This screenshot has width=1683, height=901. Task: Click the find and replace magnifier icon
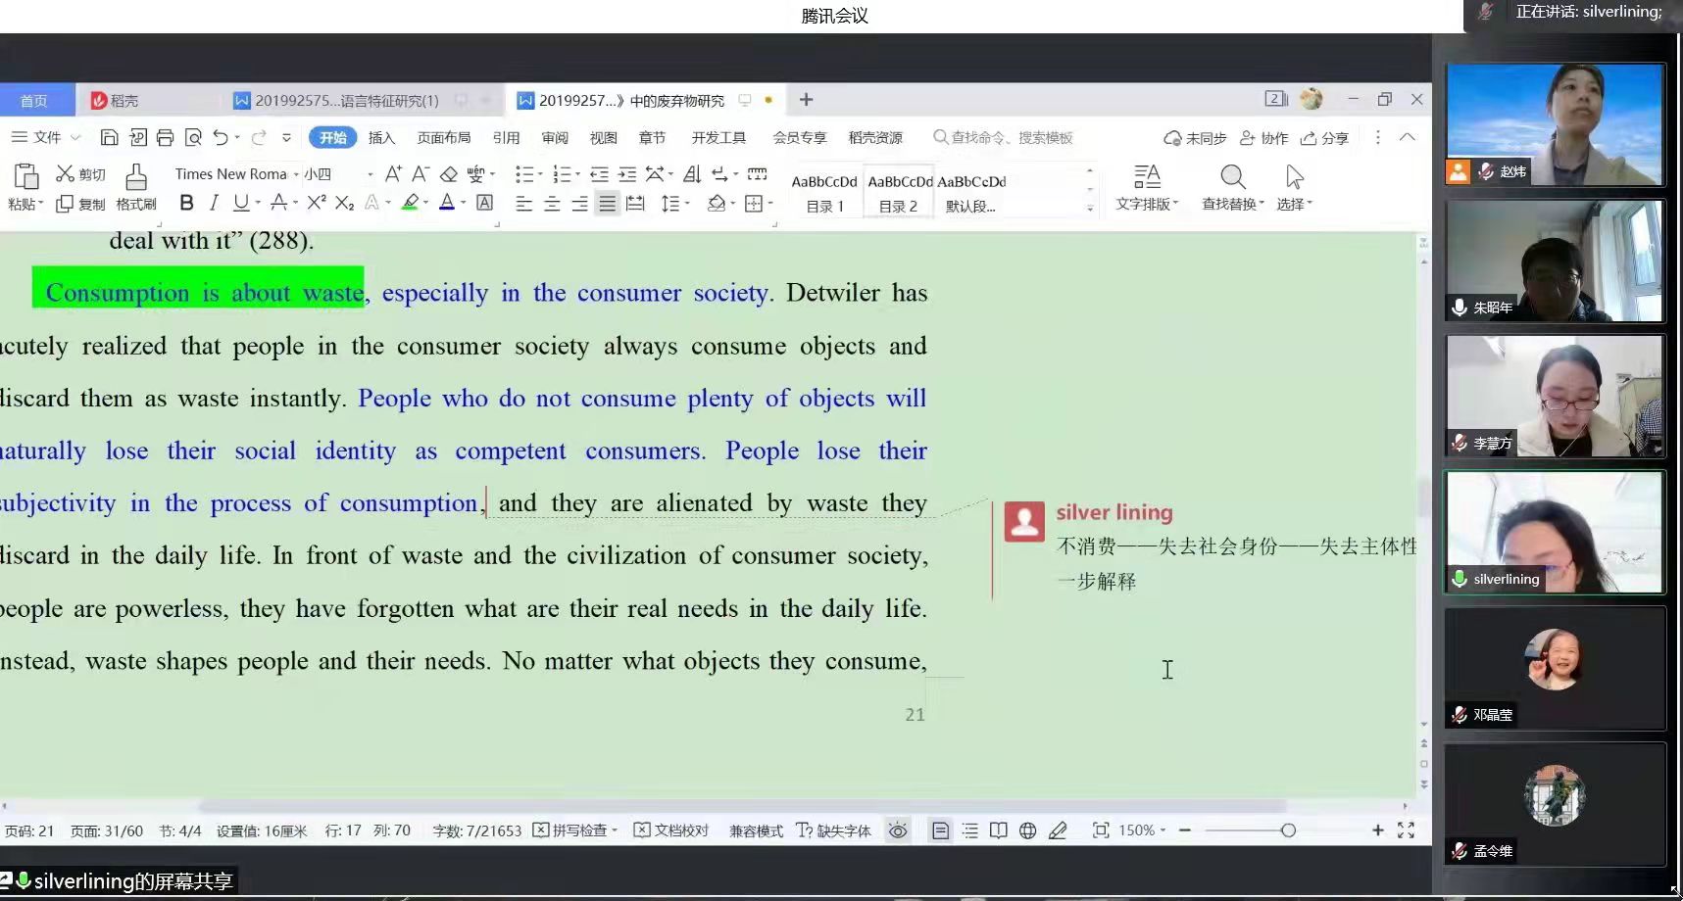click(1232, 177)
